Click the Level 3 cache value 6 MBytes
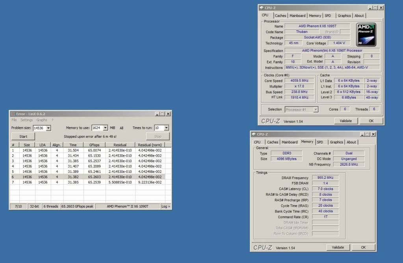 pos(349,98)
